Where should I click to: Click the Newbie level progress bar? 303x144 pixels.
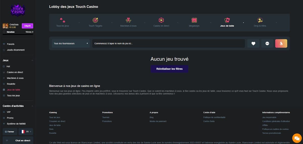(x=18, y=34)
